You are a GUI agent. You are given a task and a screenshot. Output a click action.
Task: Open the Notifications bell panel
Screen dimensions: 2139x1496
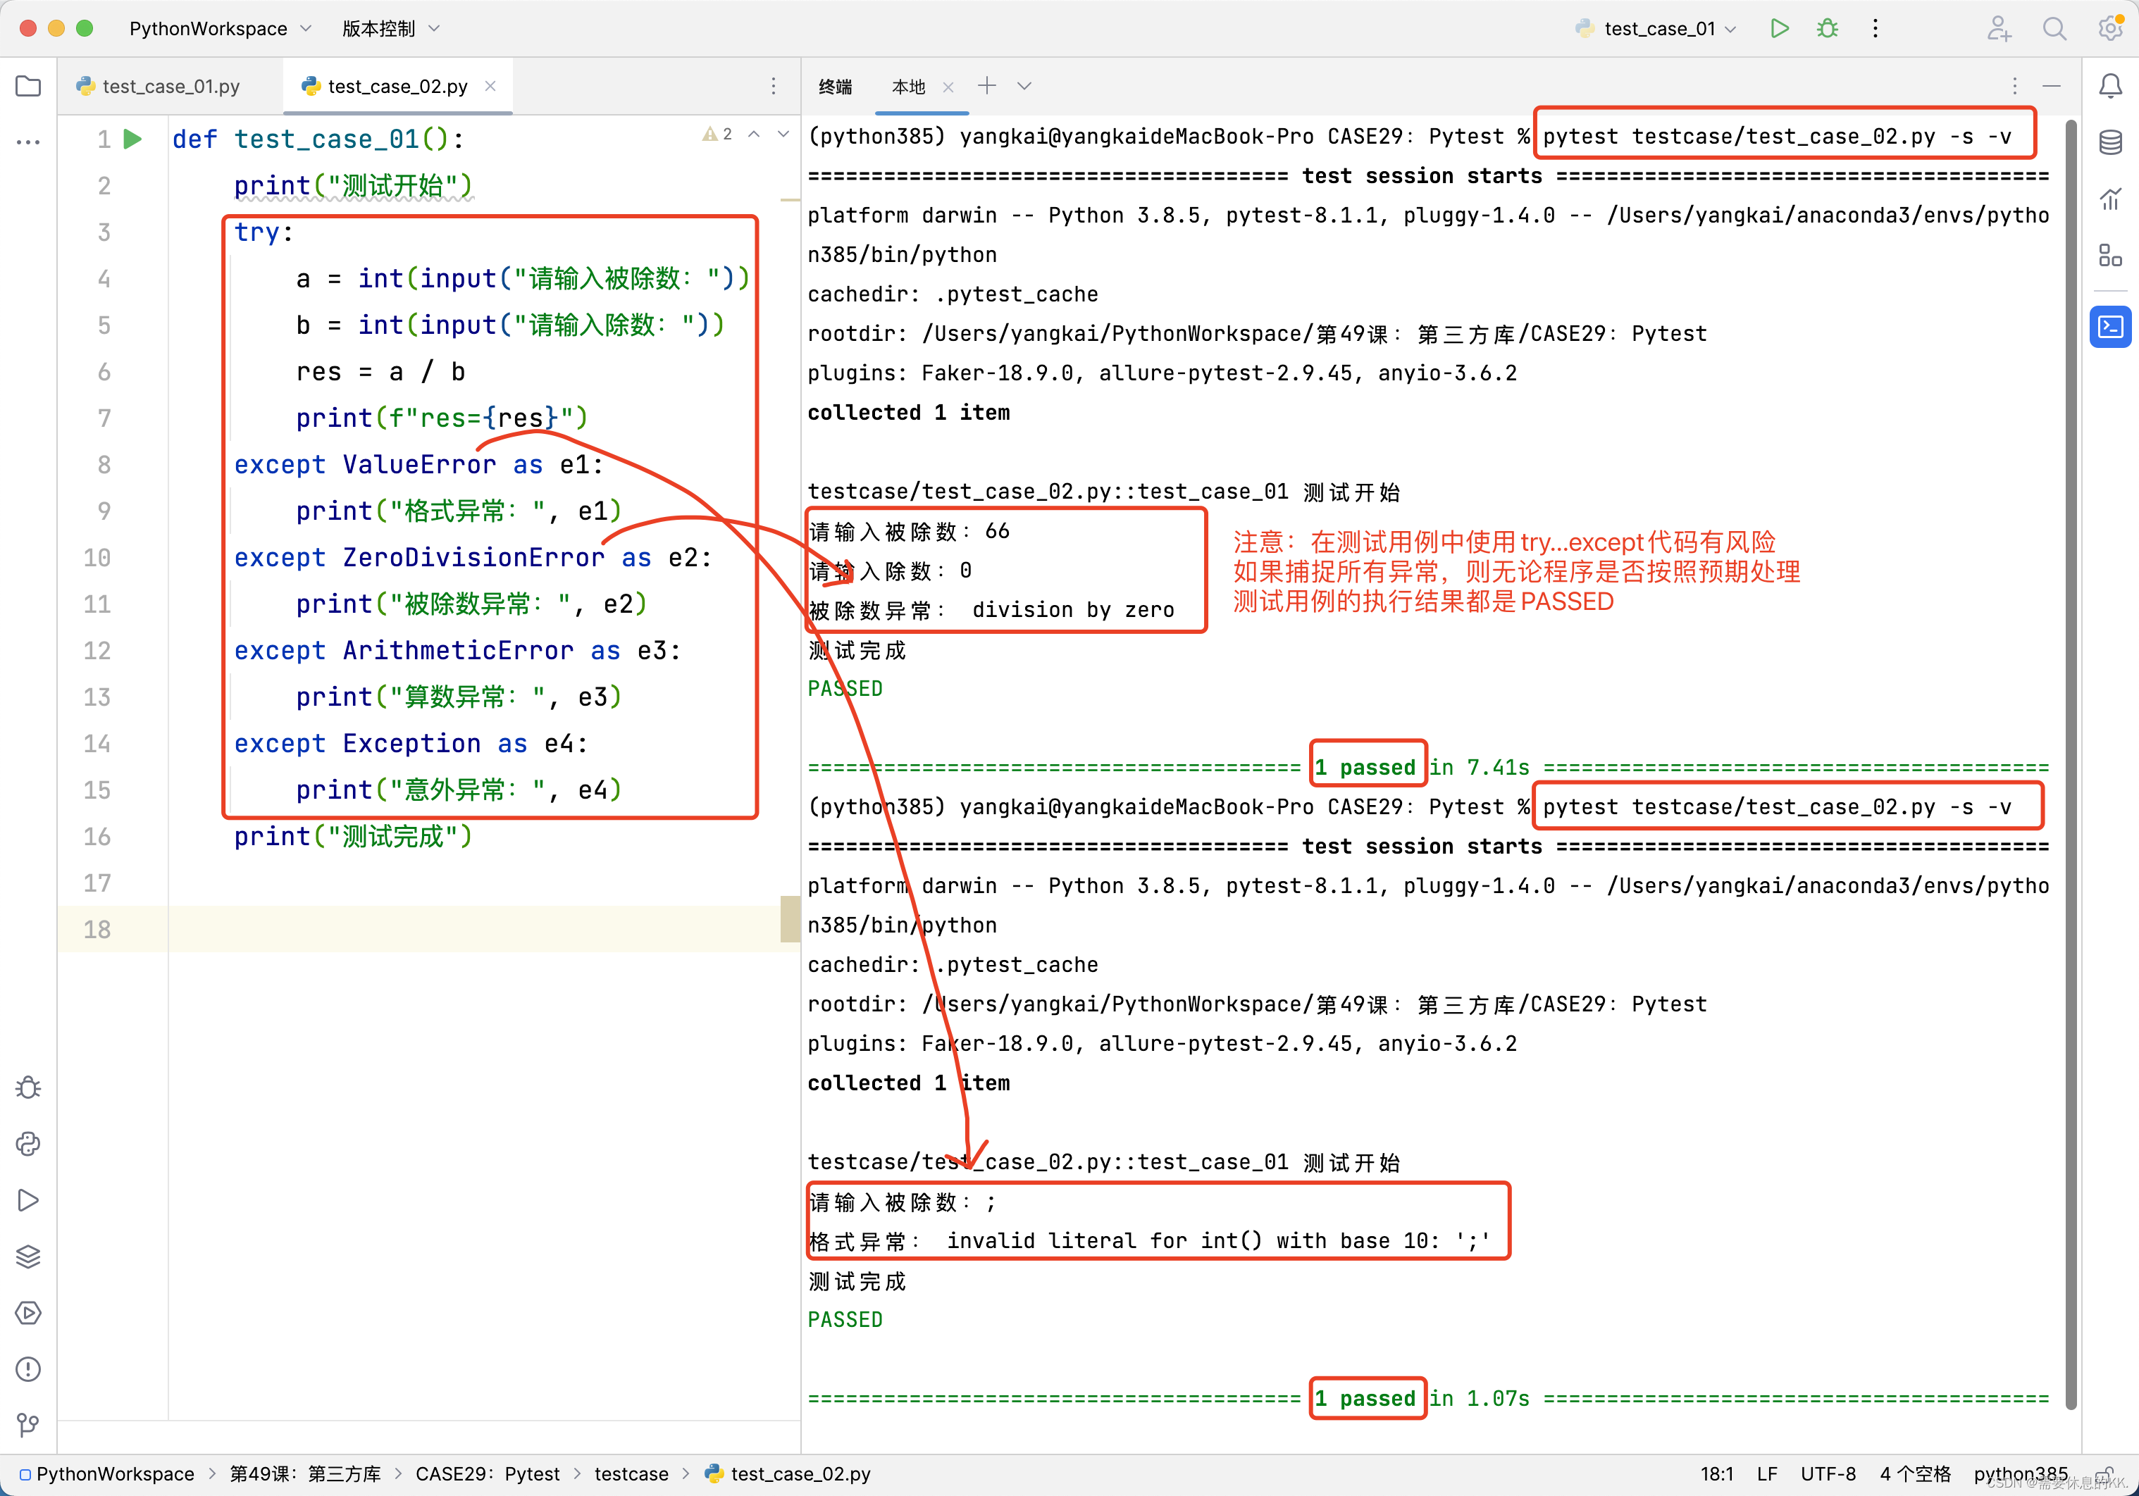pyautogui.click(x=2110, y=87)
